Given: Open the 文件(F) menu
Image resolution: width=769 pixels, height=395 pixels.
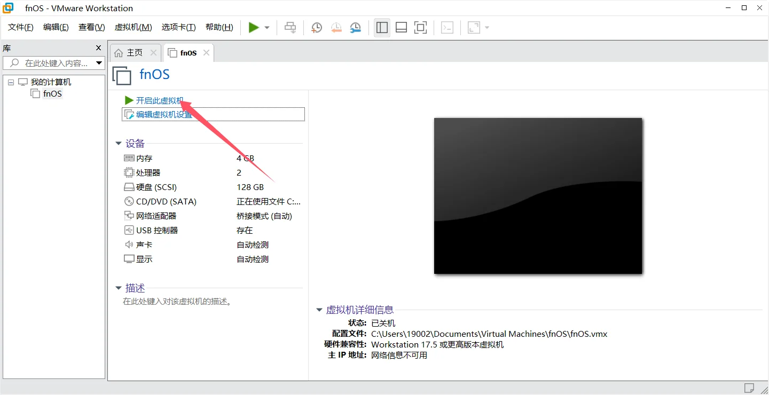Looking at the screenshot, I should (x=21, y=27).
